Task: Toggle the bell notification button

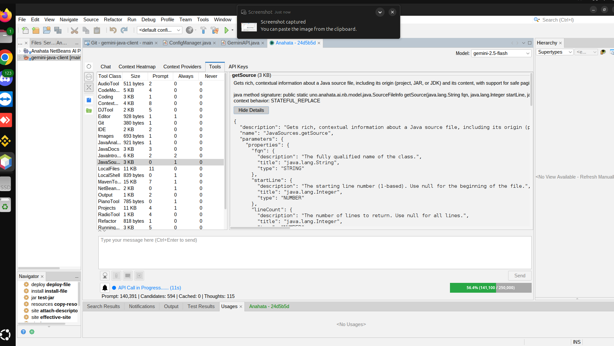Action: [x=105, y=288]
